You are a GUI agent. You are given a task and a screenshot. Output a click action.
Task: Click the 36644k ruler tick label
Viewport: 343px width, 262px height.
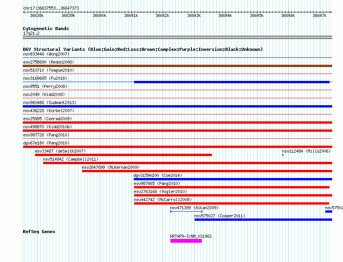pyautogui.click(x=225, y=15)
